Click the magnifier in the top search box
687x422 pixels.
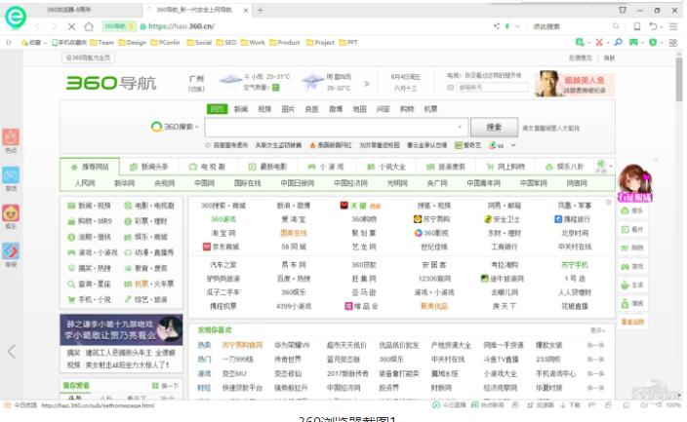pos(616,26)
